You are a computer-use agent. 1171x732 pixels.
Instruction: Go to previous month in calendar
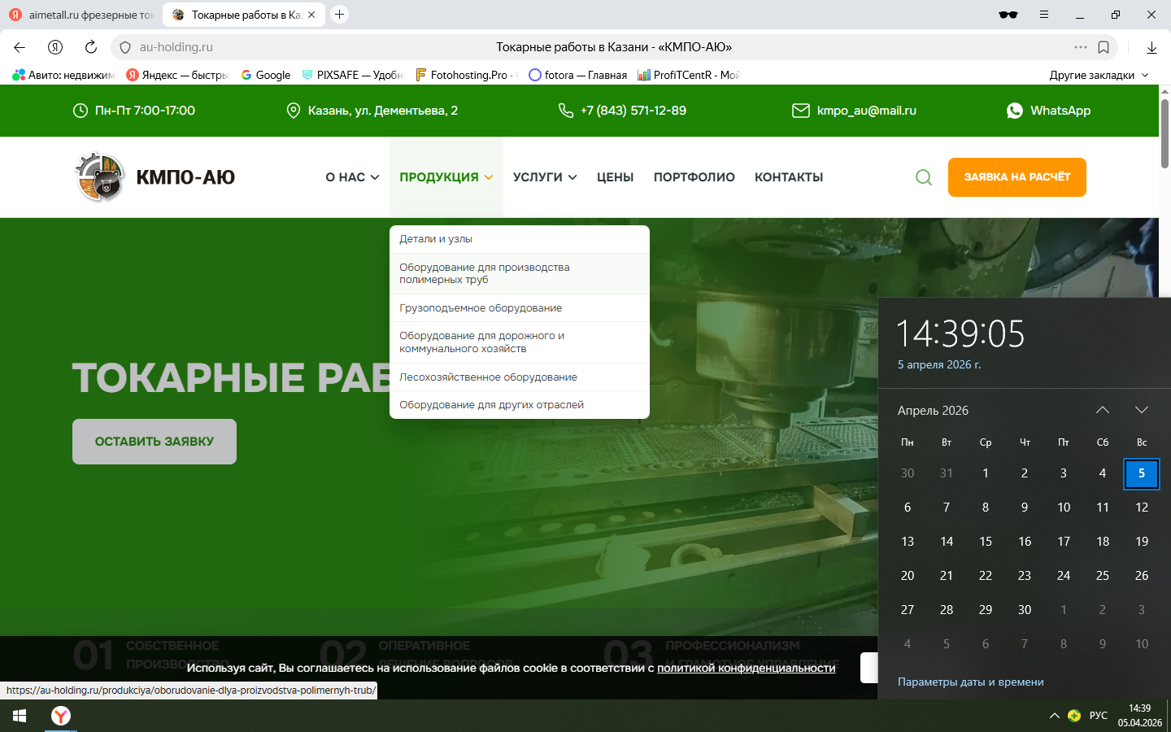coord(1102,410)
